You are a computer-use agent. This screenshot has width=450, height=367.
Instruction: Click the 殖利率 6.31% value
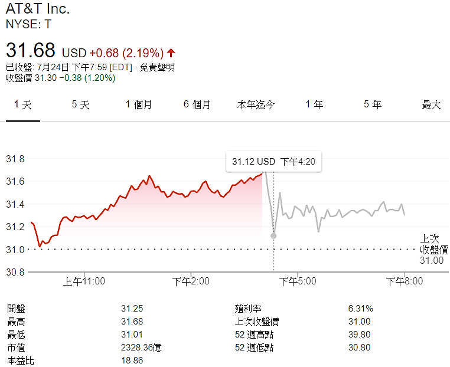click(360, 309)
